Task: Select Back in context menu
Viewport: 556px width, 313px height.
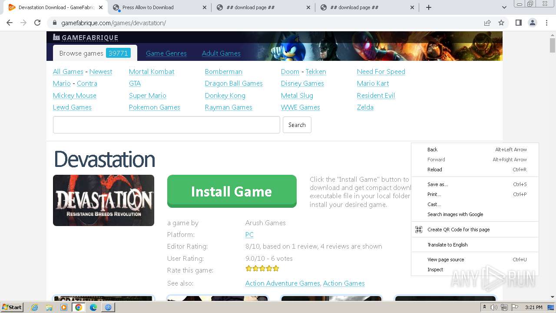Action: pos(475,150)
